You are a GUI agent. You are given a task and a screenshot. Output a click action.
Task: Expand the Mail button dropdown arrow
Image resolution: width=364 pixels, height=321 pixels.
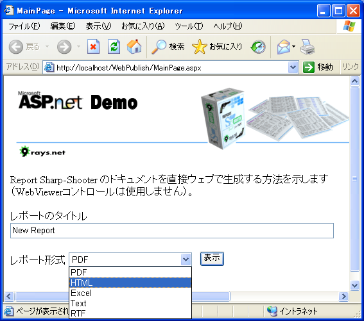tap(293, 47)
